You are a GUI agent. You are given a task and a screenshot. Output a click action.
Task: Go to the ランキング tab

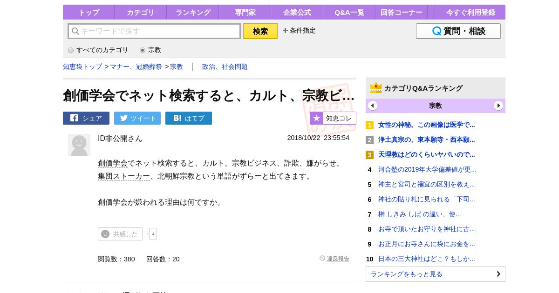(193, 13)
